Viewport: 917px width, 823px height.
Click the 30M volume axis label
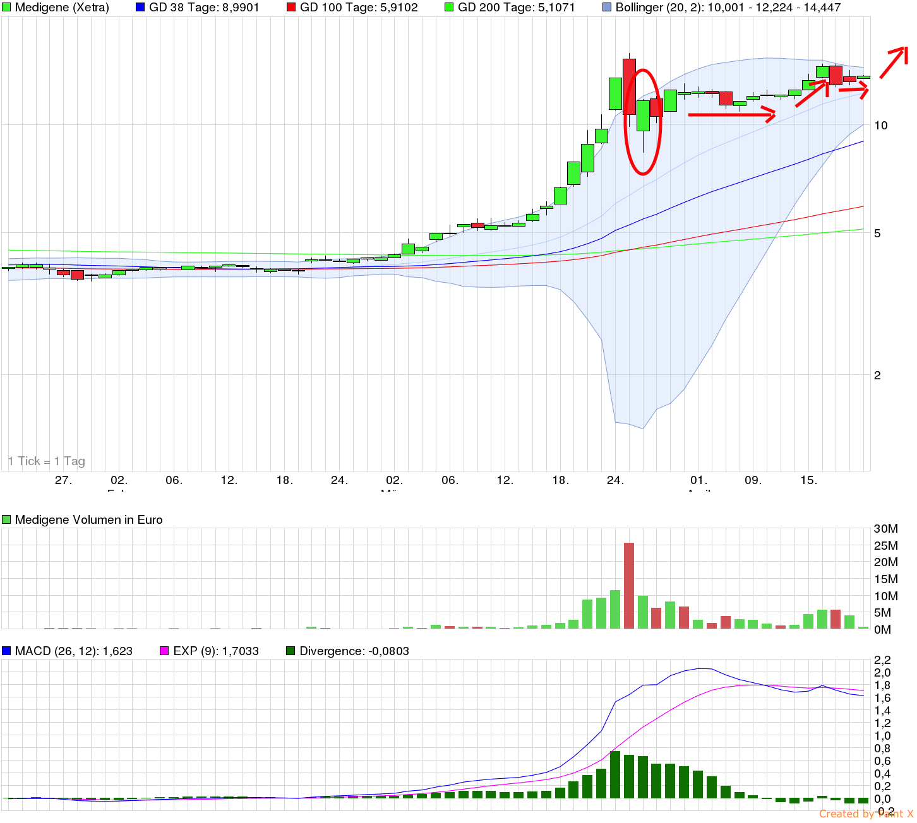pyautogui.click(x=885, y=529)
